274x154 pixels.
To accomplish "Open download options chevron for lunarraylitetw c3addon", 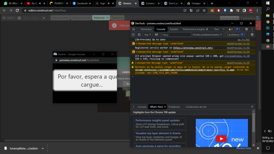I will 42,149.
